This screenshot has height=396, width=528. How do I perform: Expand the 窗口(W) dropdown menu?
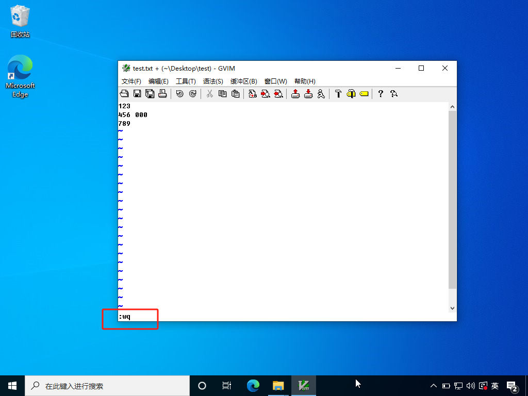tap(275, 81)
